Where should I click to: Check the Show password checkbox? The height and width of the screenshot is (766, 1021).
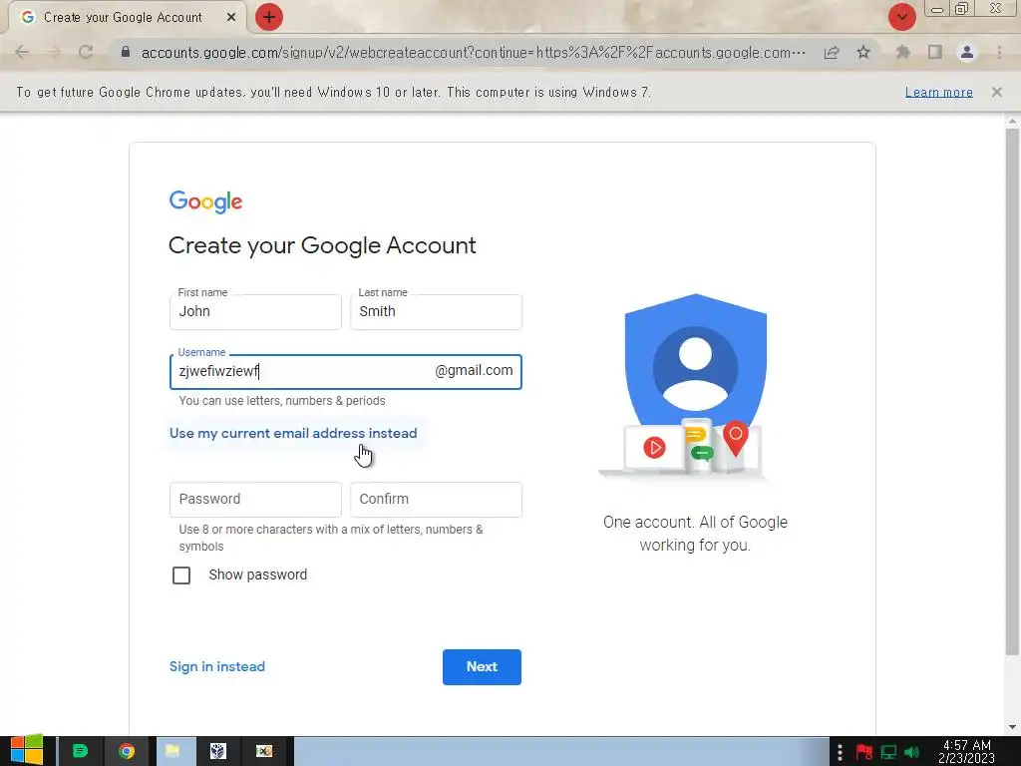pyautogui.click(x=181, y=575)
